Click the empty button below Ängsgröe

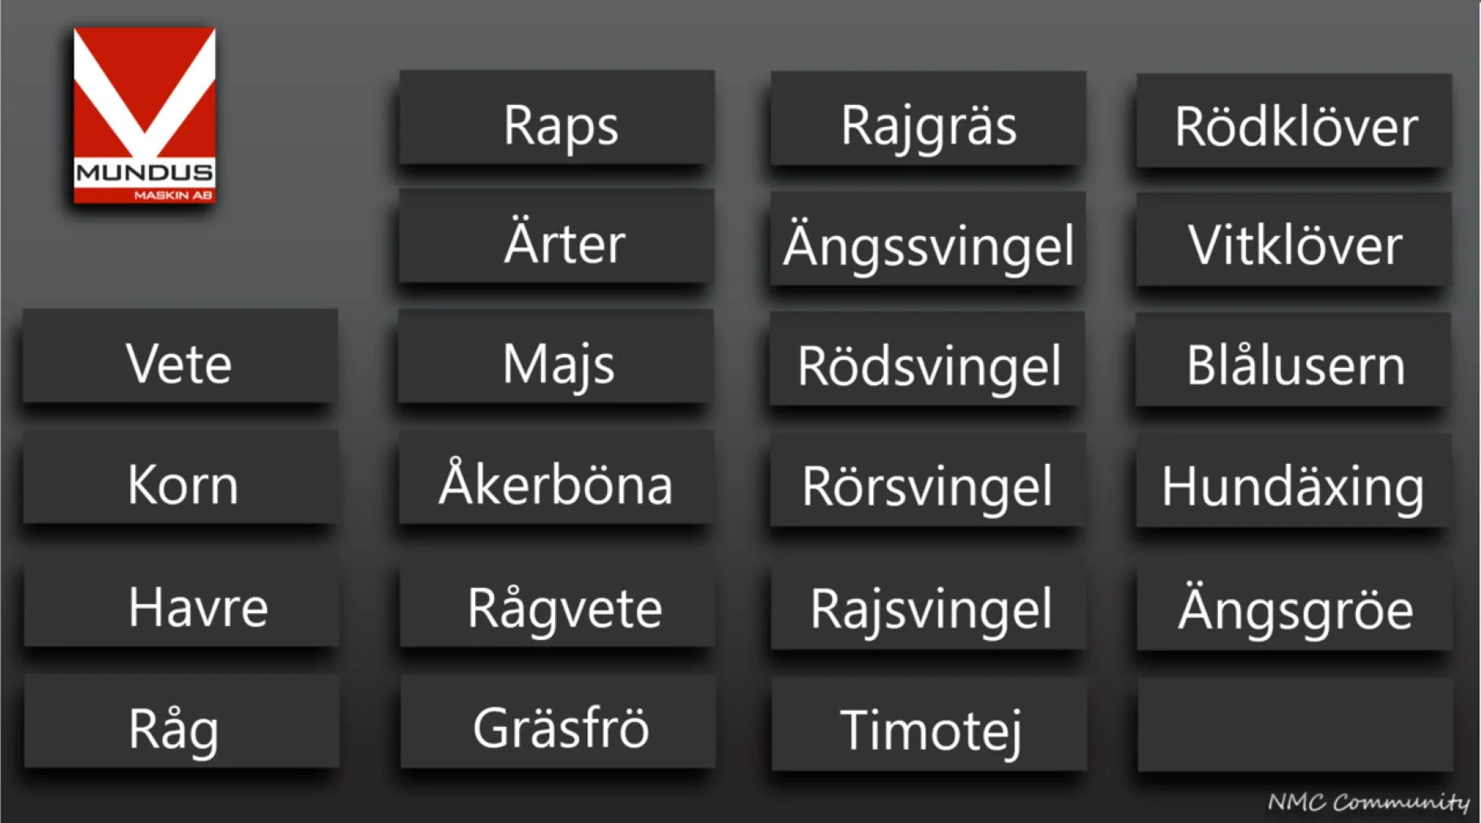pos(1295,725)
